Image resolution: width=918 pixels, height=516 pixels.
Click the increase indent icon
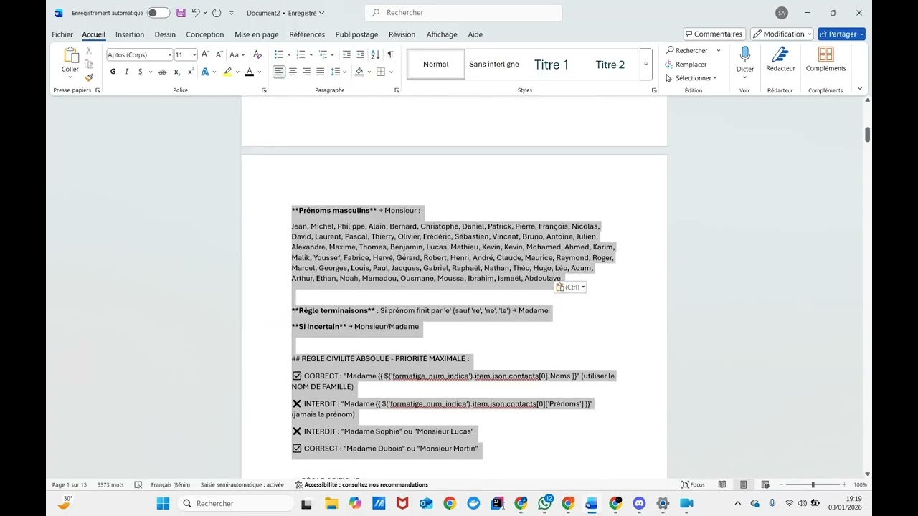(361, 54)
